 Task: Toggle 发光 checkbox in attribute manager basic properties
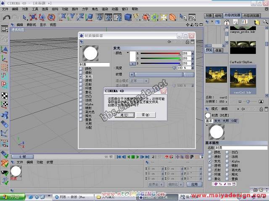pos(210,161)
